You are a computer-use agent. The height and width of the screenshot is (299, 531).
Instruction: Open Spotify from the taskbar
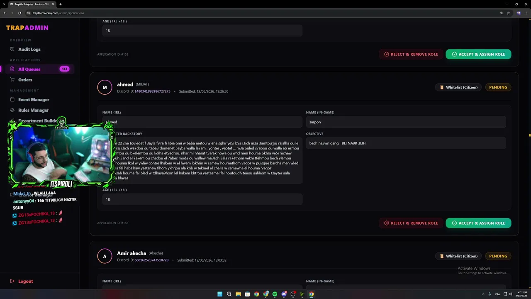coord(275,294)
